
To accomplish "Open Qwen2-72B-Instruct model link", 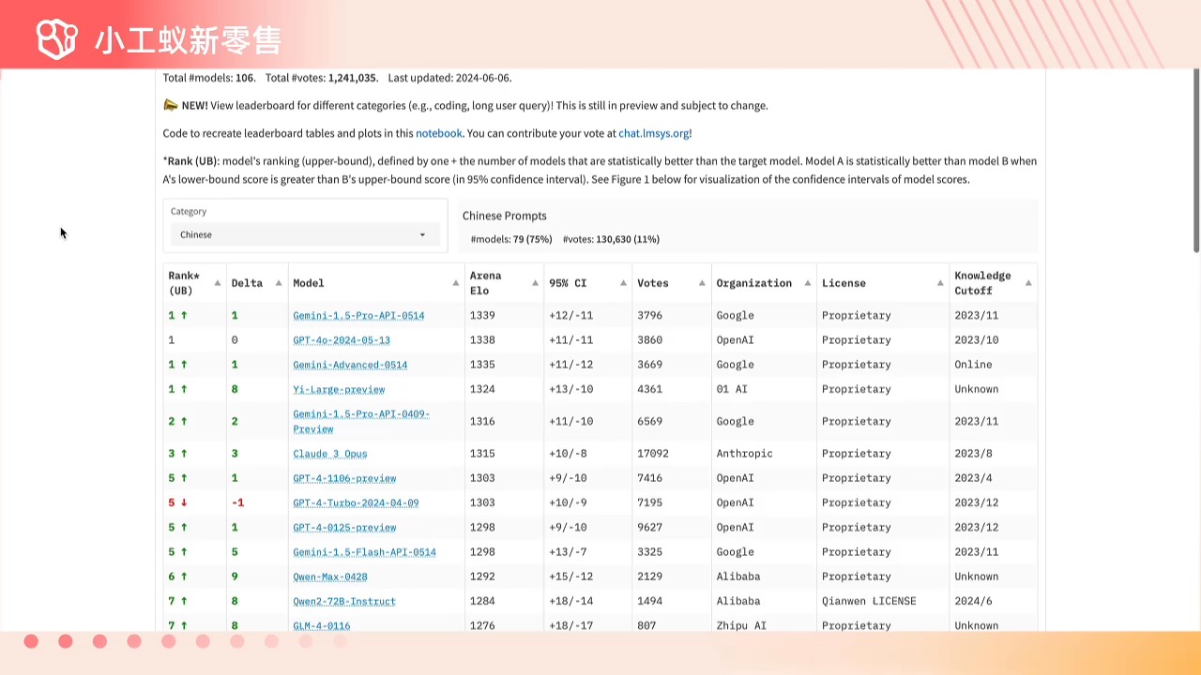I will (344, 601).
